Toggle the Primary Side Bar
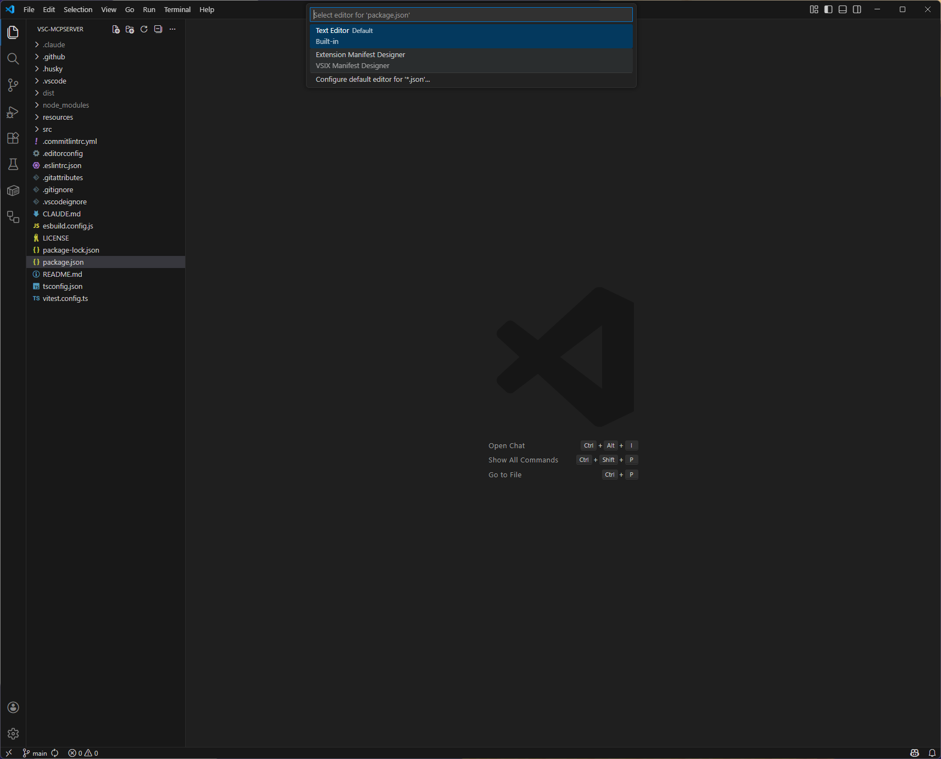Viewport: 941px width, 759px height. pos(828,9)
